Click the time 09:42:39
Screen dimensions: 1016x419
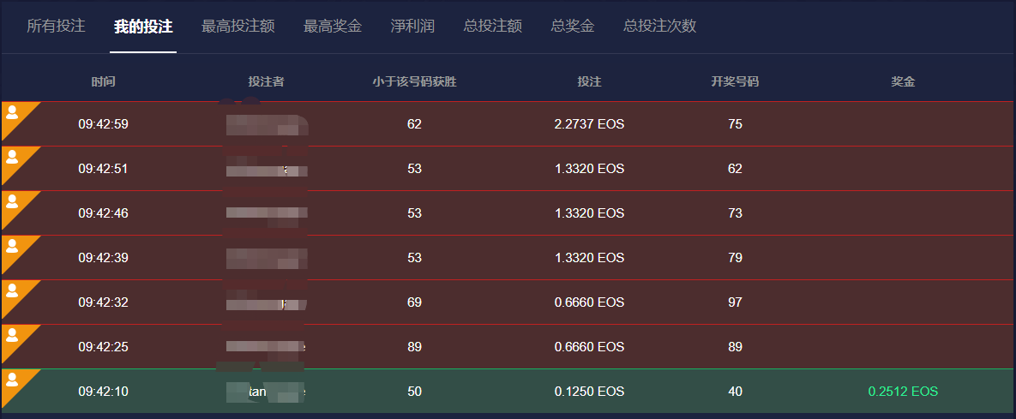click(103, 258)
